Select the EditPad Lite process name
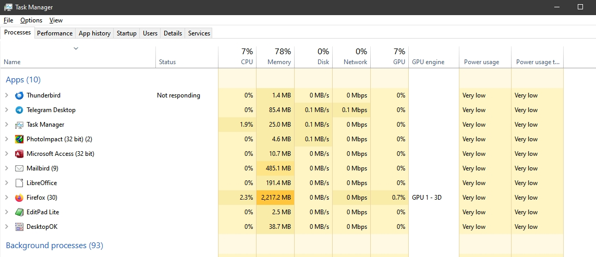 point(43,212)
